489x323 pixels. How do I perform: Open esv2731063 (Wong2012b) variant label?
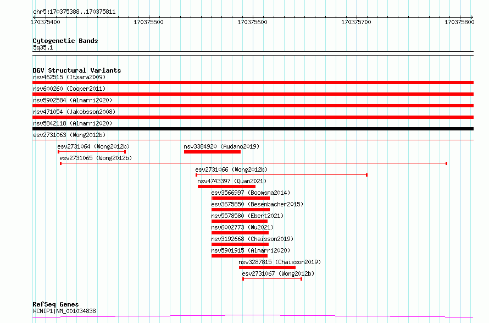click(x=69, y=135)
